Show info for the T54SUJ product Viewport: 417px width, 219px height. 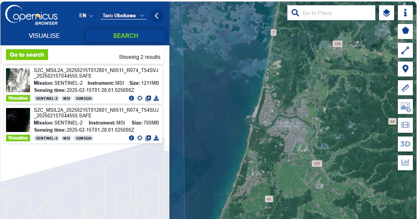(x=131, y=138)
